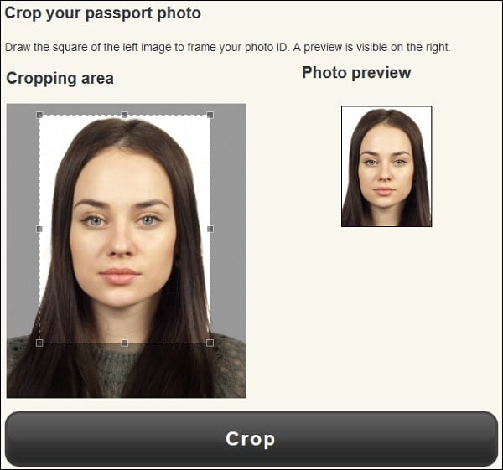503x470 pixels.
Task: Click the top-left corner crop handle
Action: coord(39,115)
